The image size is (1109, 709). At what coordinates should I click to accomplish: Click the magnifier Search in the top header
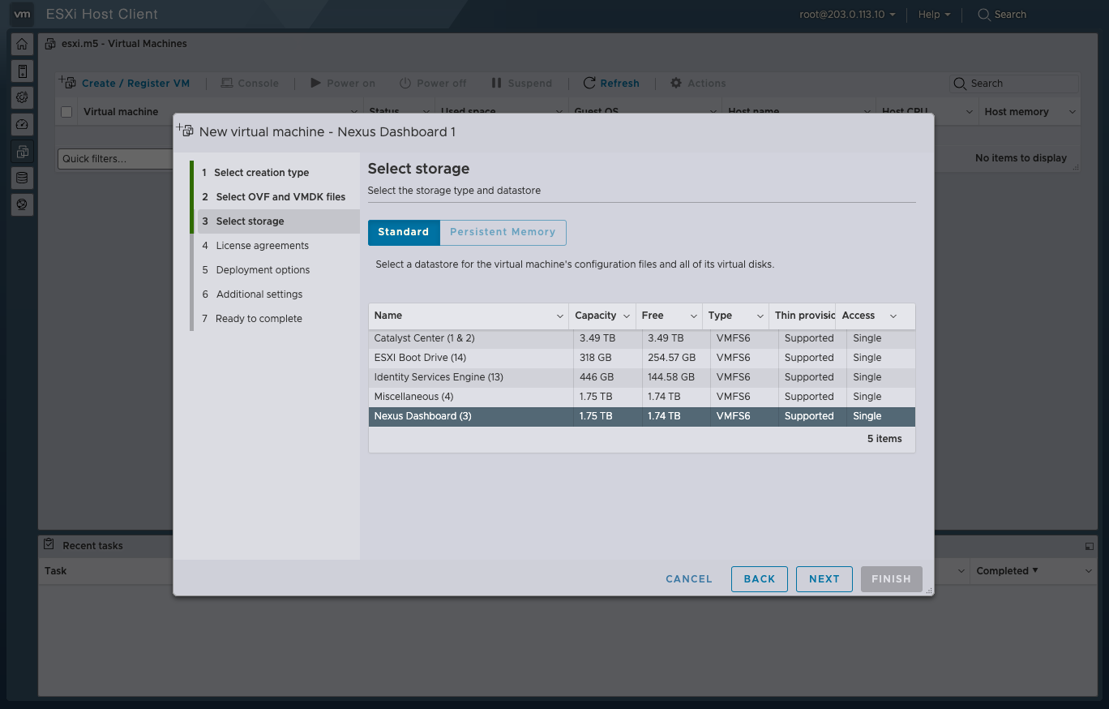click(x=1002, y=14)
